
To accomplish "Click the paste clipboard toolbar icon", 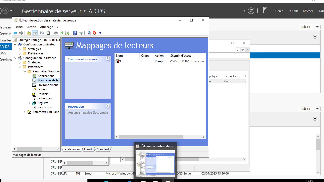I will (x=48, y=33).
